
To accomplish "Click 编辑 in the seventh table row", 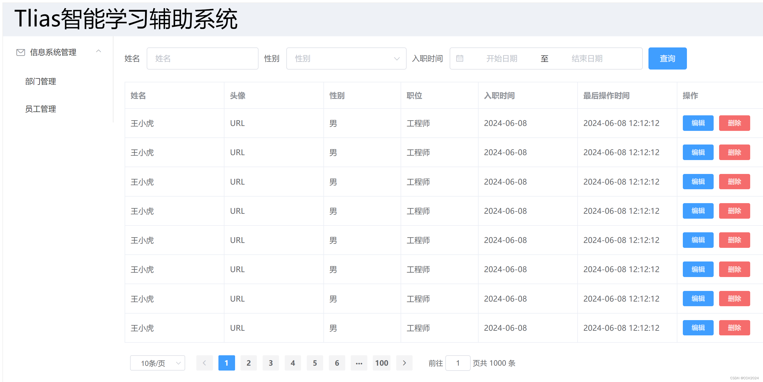I will [698, 299].
